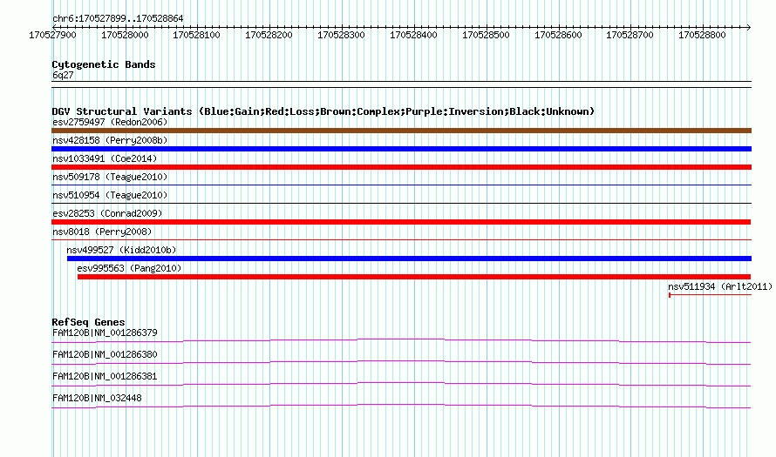Open variant nsv1033491 (Coe2014) label
Image resolution: width=776 pixels, height=457 pixels.
point(105,158)
